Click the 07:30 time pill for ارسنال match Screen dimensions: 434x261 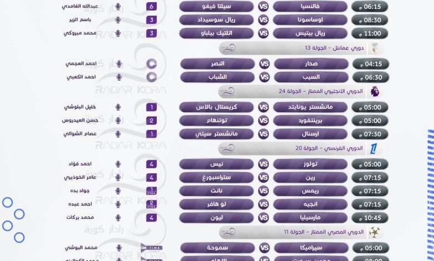(x=370, y=134)
